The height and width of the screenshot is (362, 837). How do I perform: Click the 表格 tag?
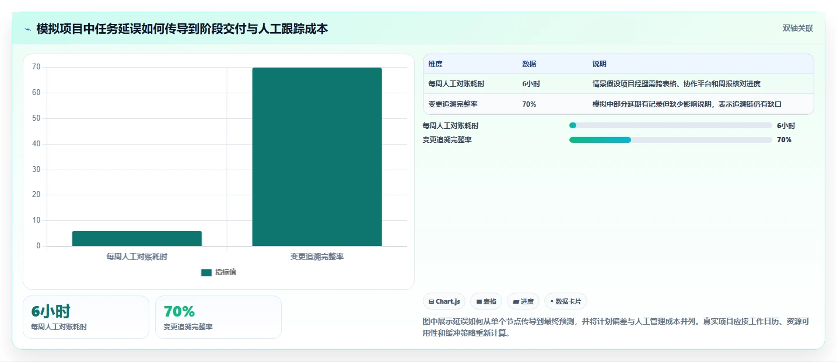486,301
